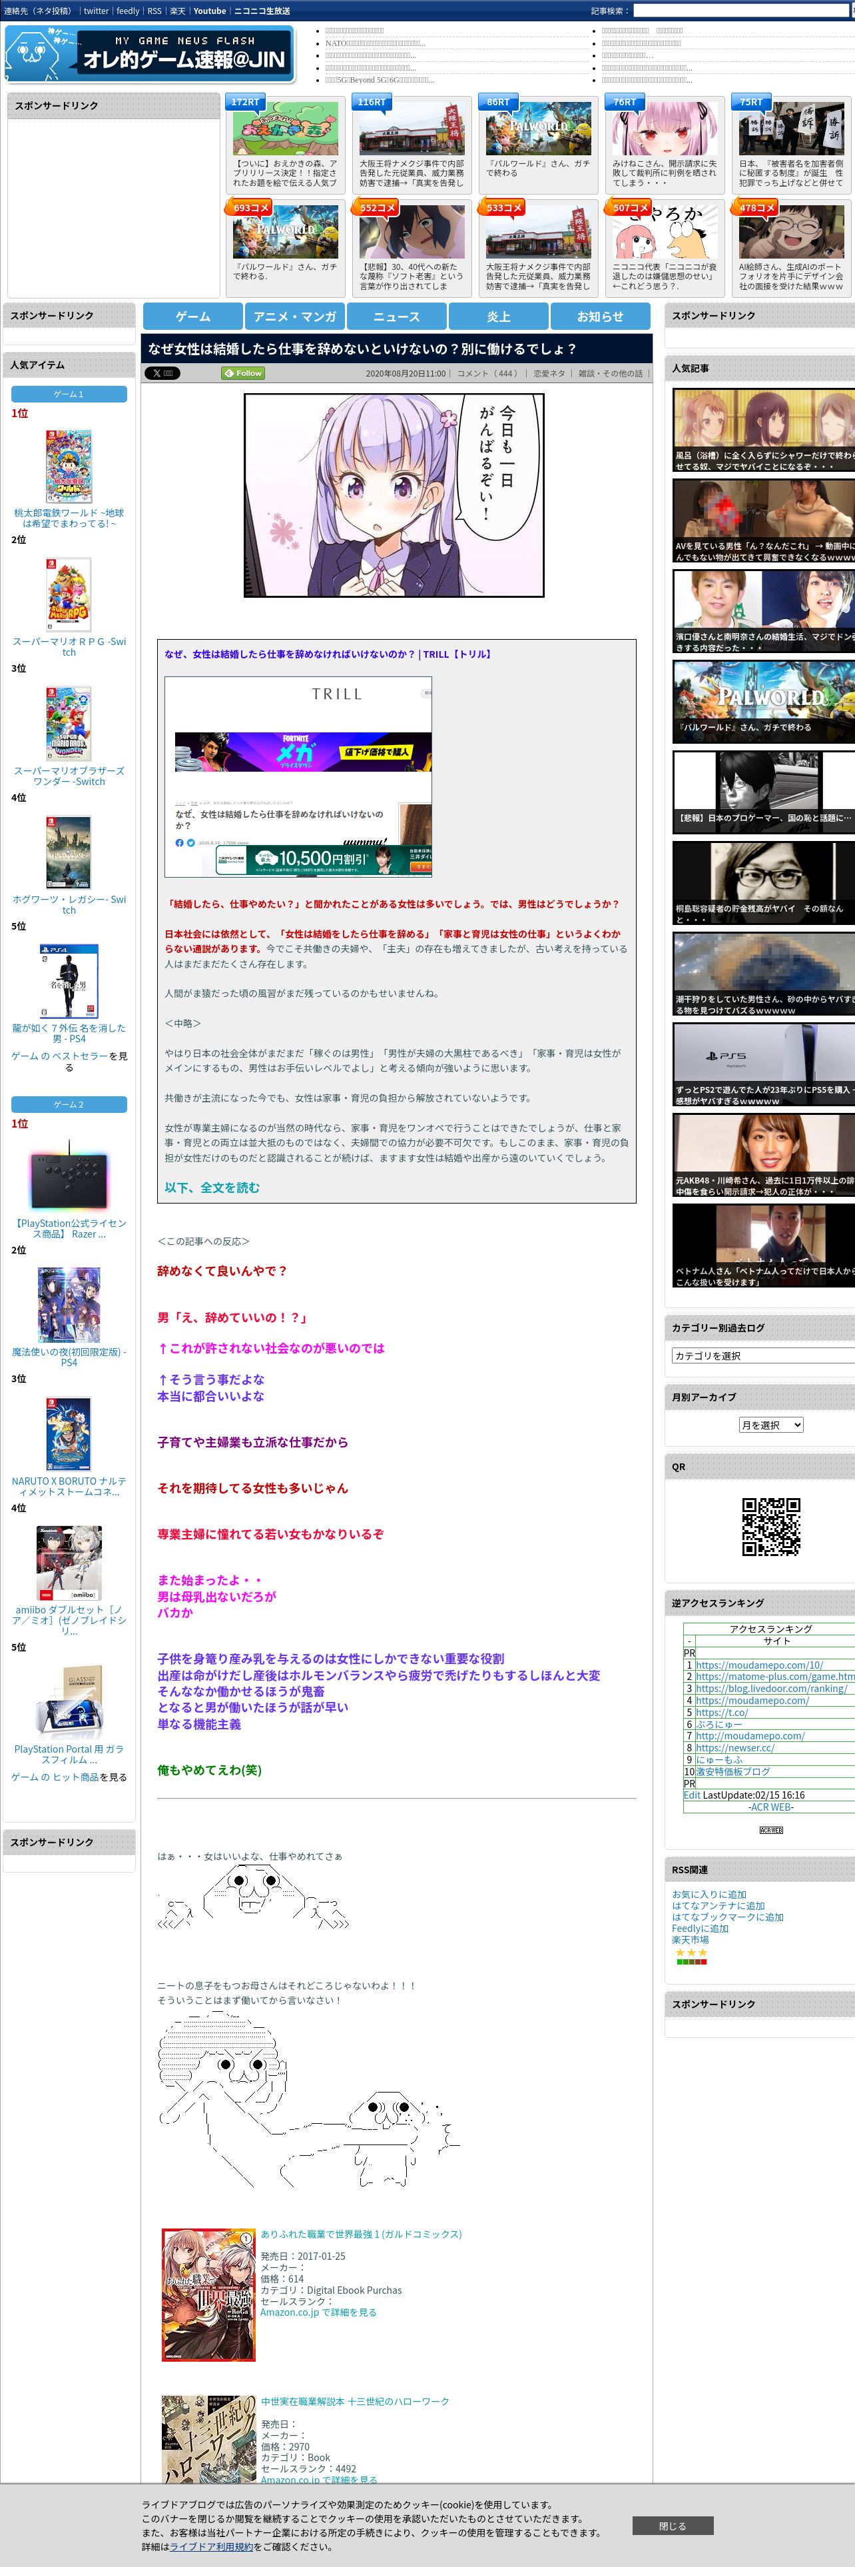Screen dimensions: 855x2567
Task: Open the お知らせ navigation tab
Action: pyautogui.click(x=600, y=316)
